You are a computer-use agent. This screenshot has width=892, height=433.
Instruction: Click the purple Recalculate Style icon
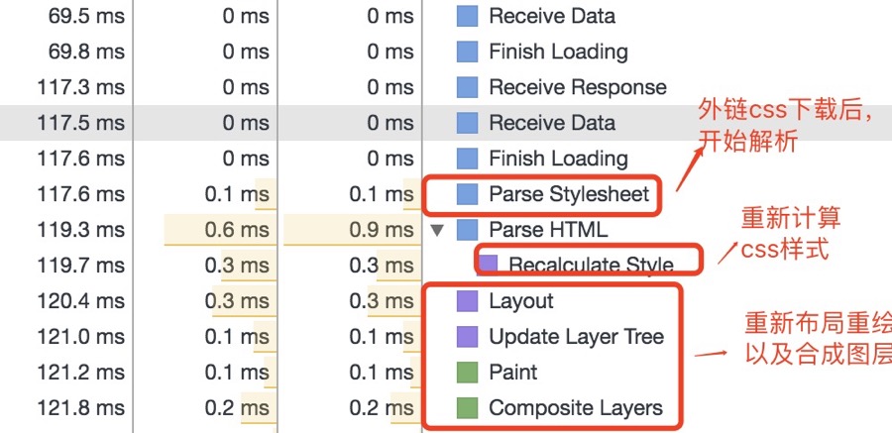[x=488, y=264]
